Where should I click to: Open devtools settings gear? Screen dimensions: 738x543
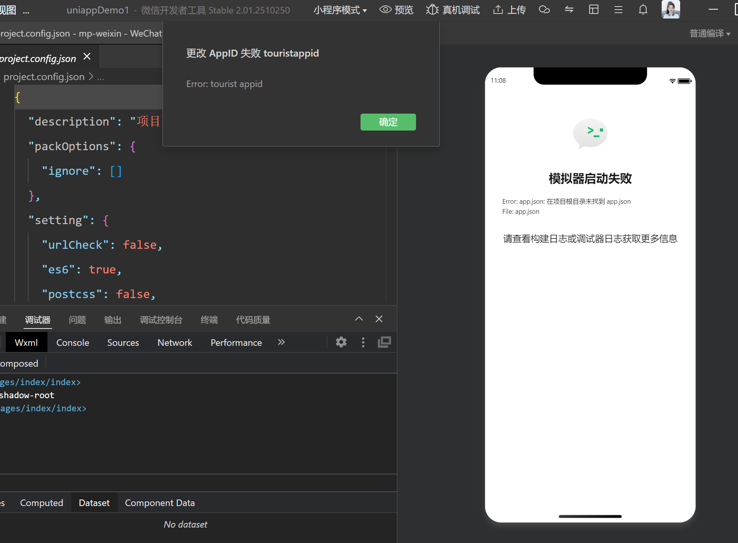341,342
